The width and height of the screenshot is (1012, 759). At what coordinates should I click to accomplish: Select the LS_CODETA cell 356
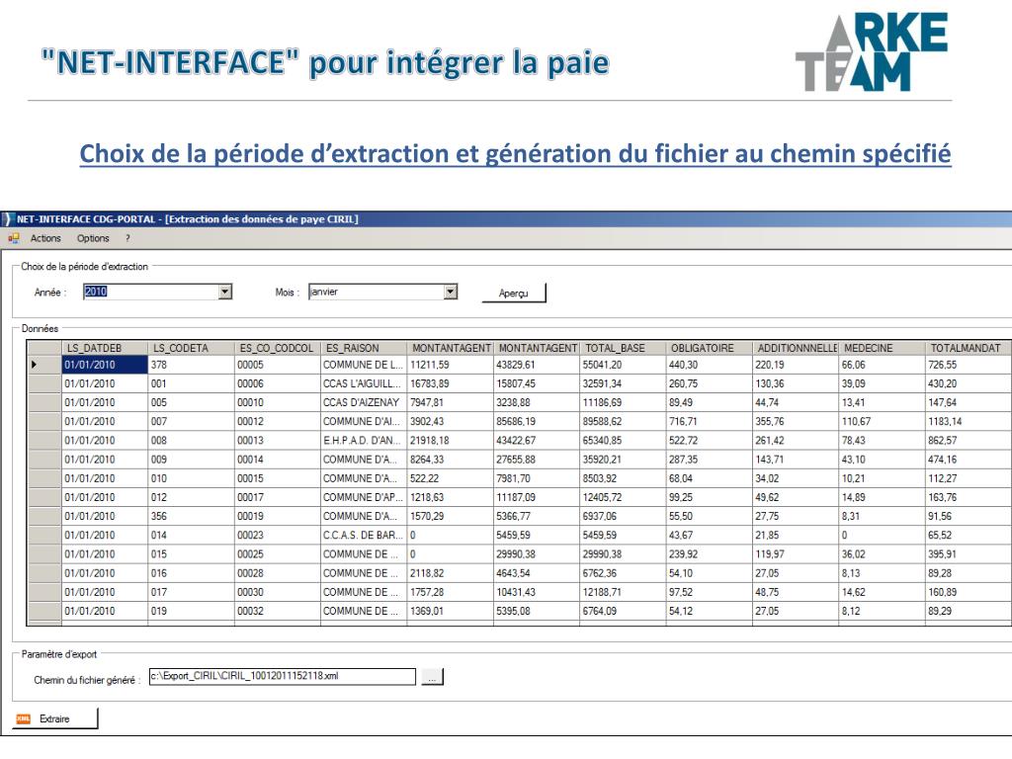191,516
